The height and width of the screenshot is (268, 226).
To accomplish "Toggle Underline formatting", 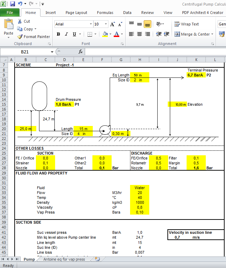I will point(75,34).
